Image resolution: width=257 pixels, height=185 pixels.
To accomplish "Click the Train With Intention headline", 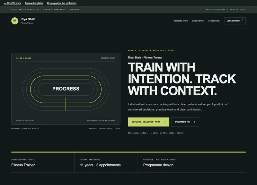I will coord(182,79).
